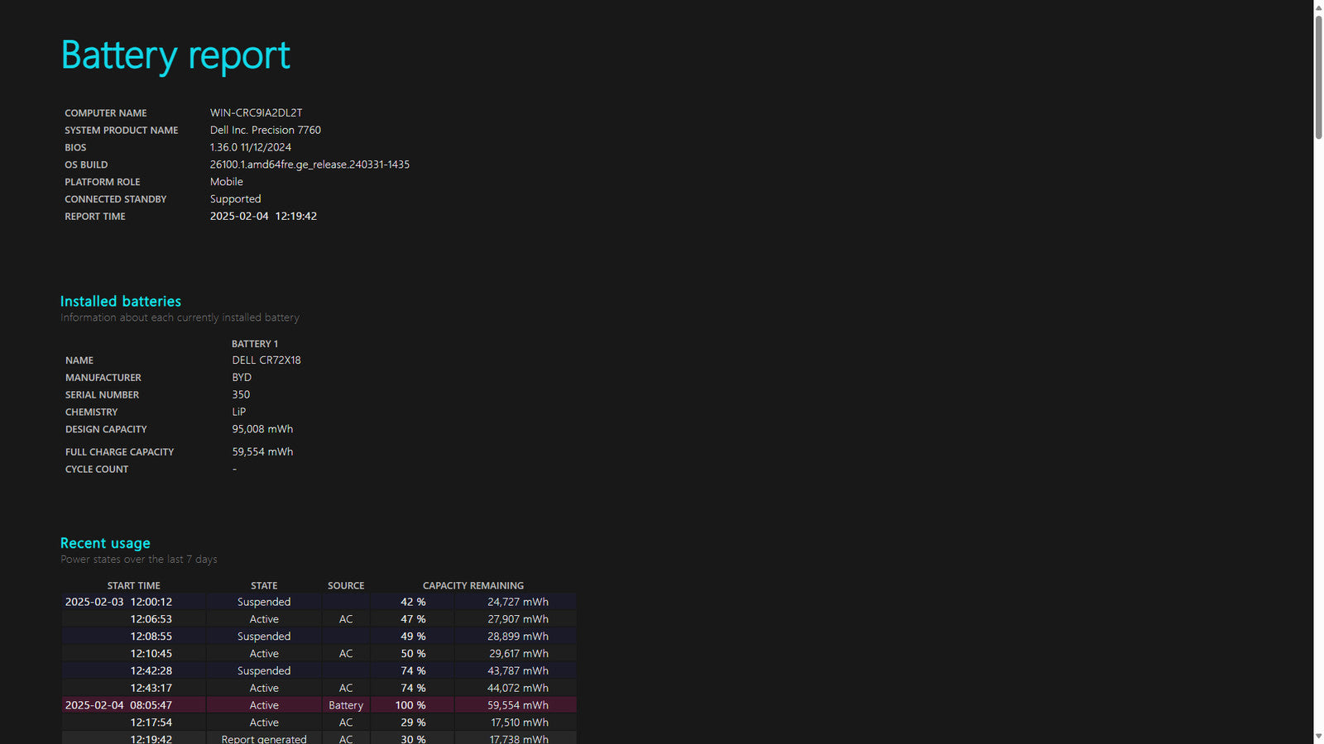The width and height of the screenshot is (1324, 744).
Task: Click the 100 % capacity cell
Action: coord(410,705)
